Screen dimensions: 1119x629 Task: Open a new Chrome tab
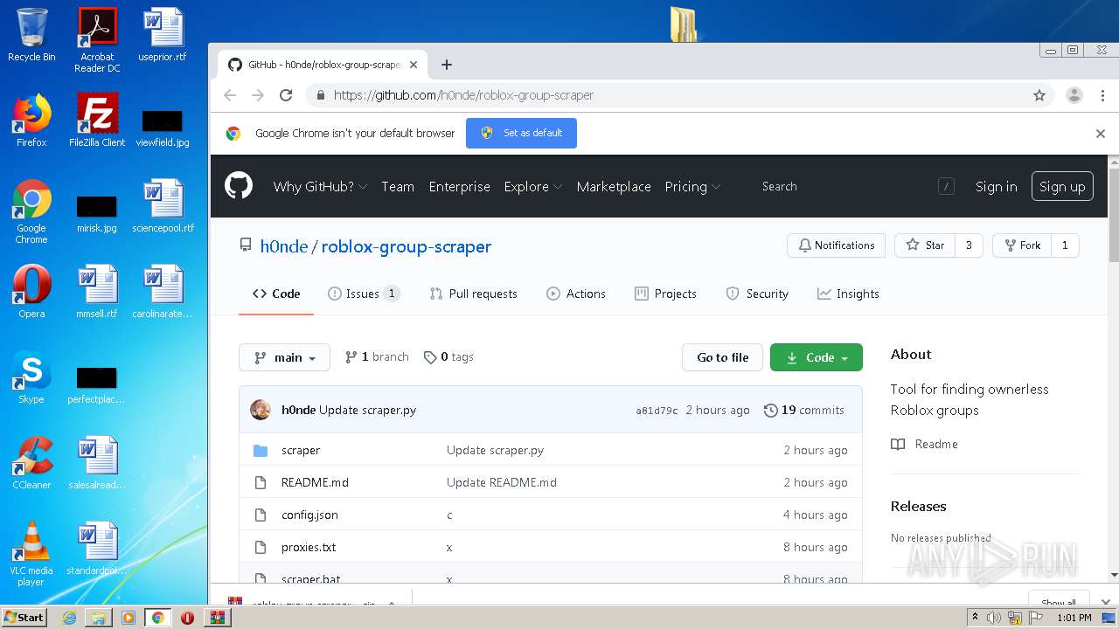447,65
